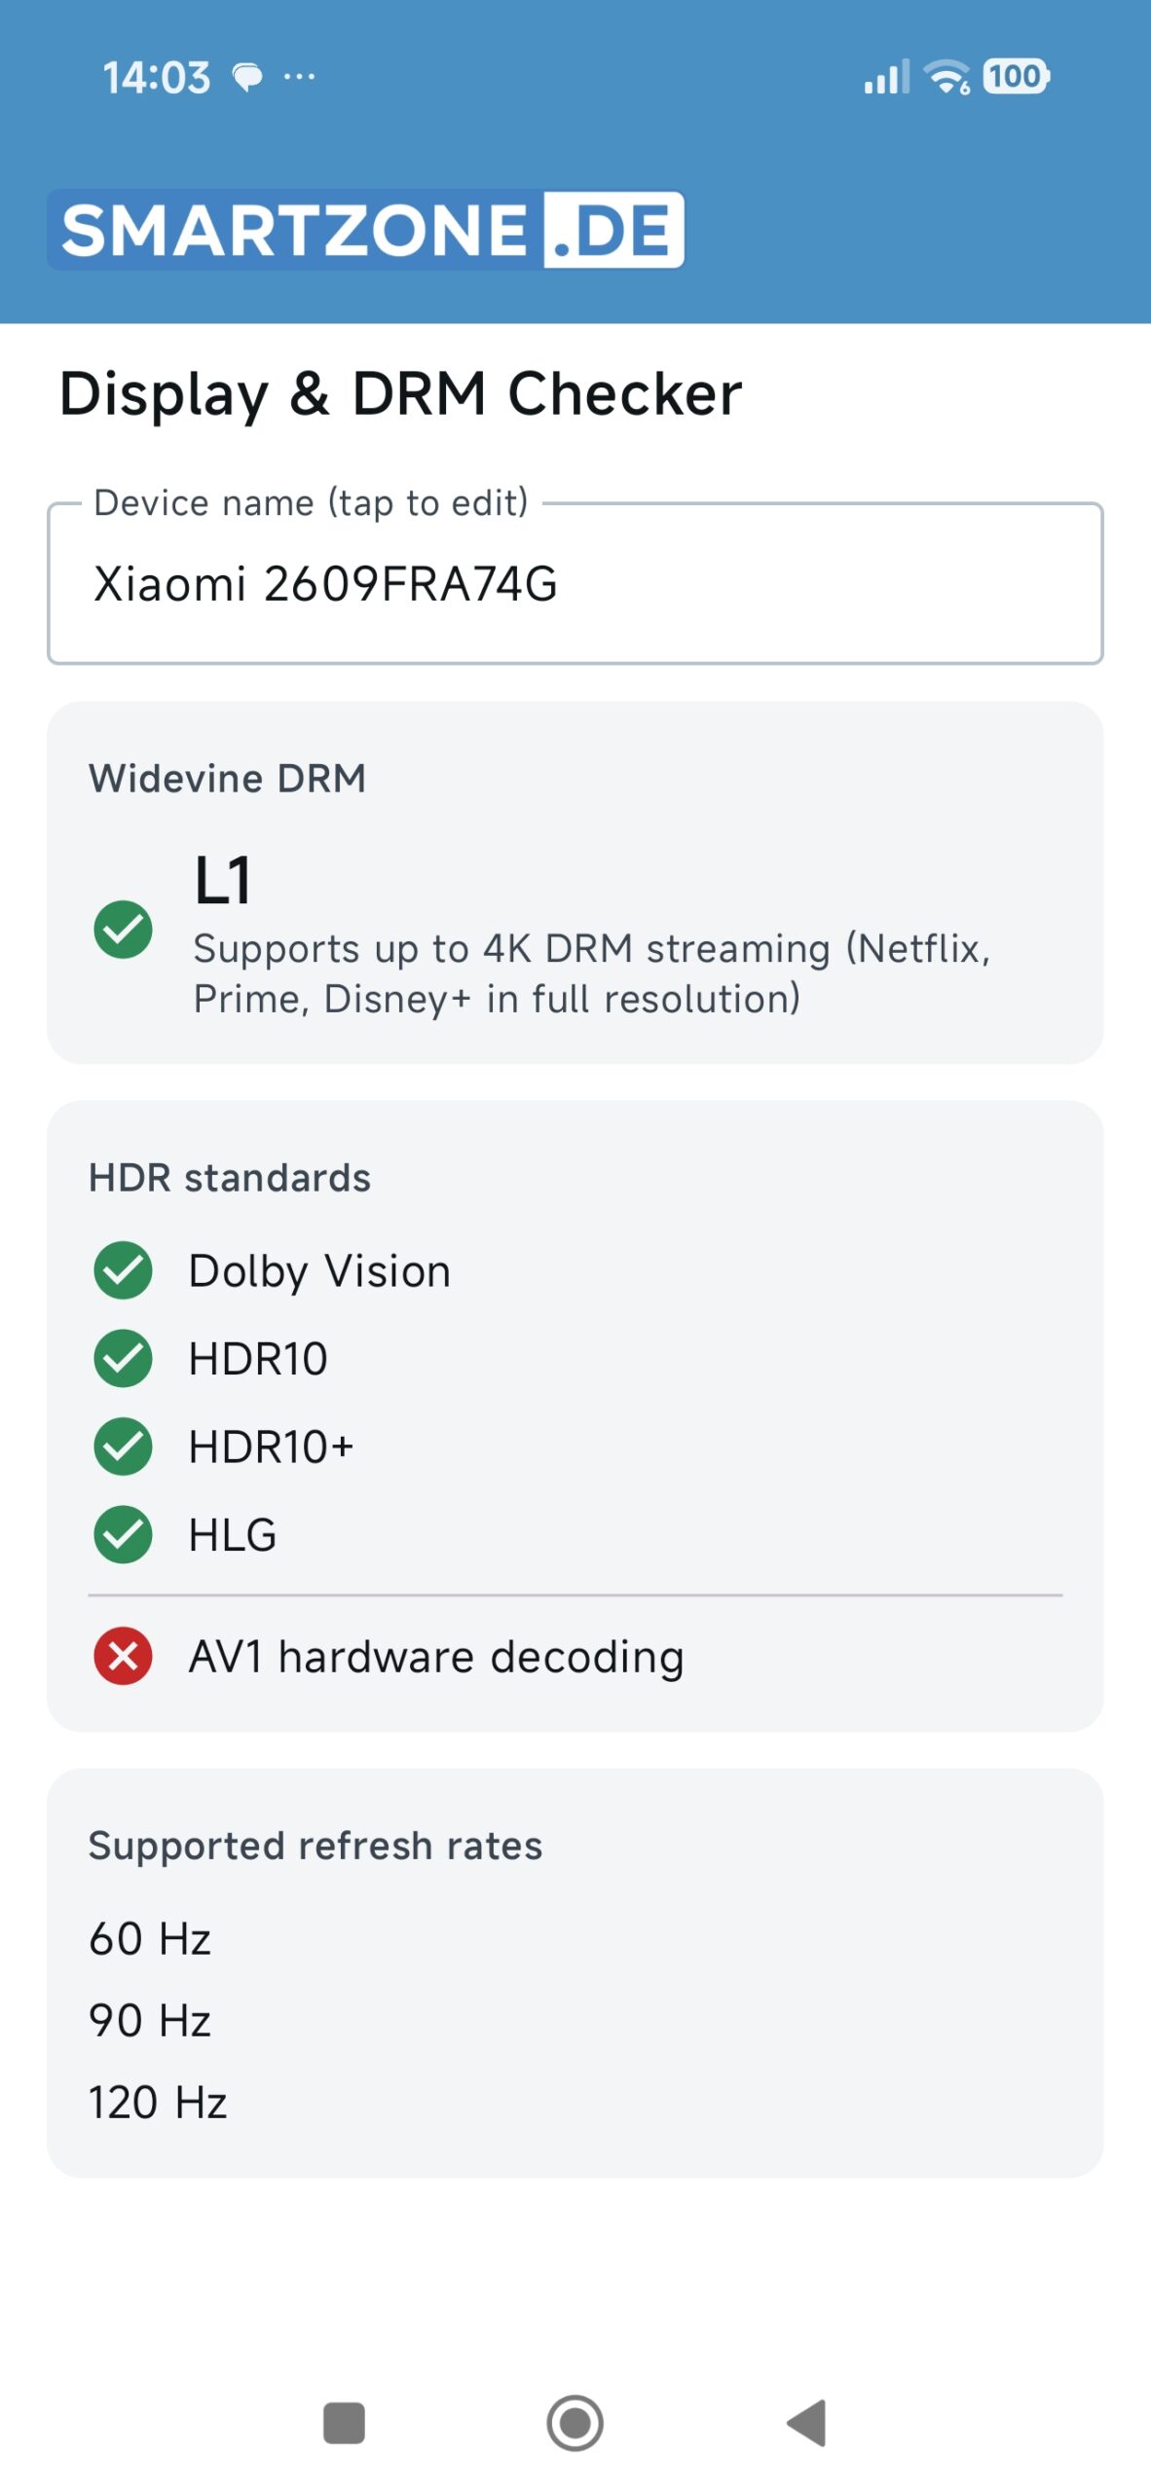This screenshot has height=2492, width=1151.
Task: Select the 60 Hz refresh rate entry
Action: [150, 1938]
